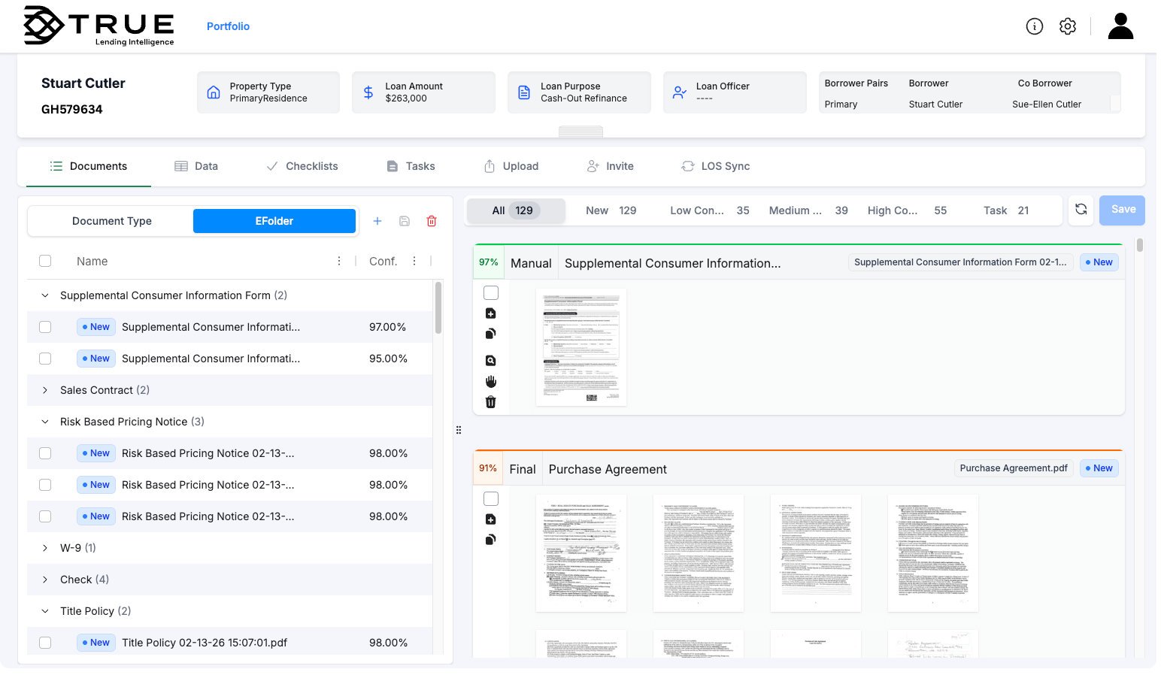1161x675 pixels.
Task: Open the settings gear in the top bar
Action: tap(1067, 26)
